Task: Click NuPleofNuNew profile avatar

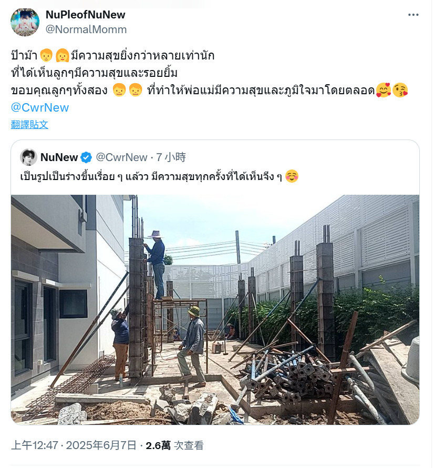Action: (x=25, y=22)
